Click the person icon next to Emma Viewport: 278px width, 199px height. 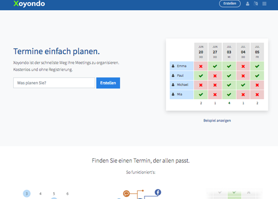tap(173, 66)
